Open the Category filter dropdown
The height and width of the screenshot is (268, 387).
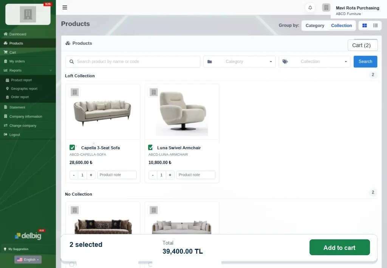(239, 61)
